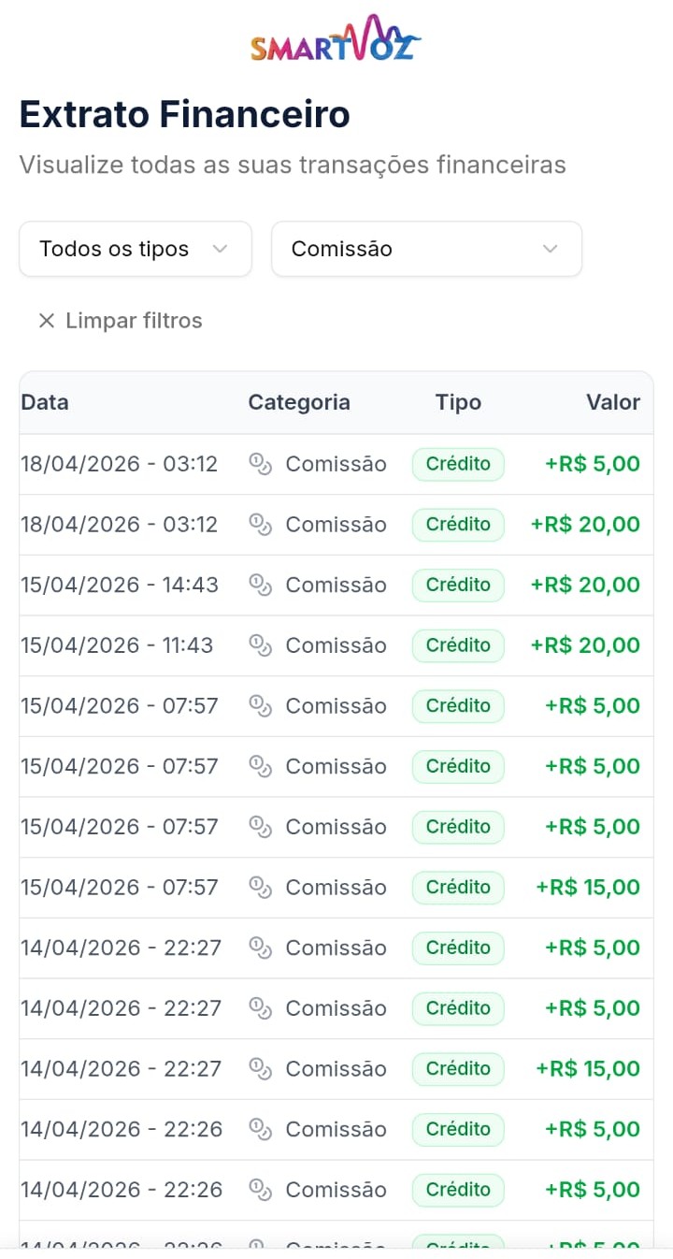Click the X icon beside Limpar filtros
673x1259 pixels.
coord(46,321)
